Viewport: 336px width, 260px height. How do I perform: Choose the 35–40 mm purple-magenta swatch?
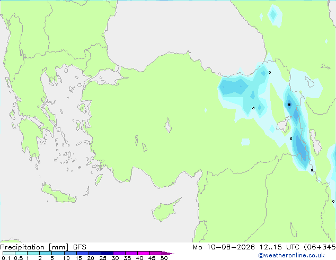[131, 253]
